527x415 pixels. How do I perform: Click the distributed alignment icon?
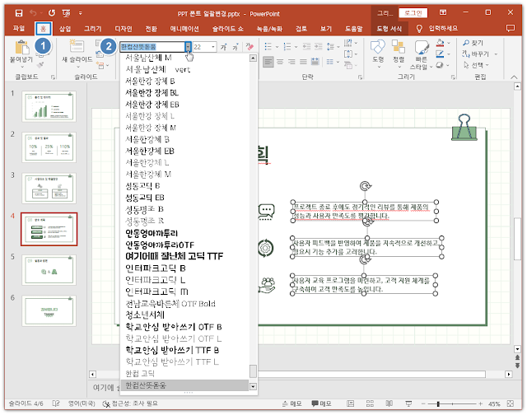coord(315,62)
